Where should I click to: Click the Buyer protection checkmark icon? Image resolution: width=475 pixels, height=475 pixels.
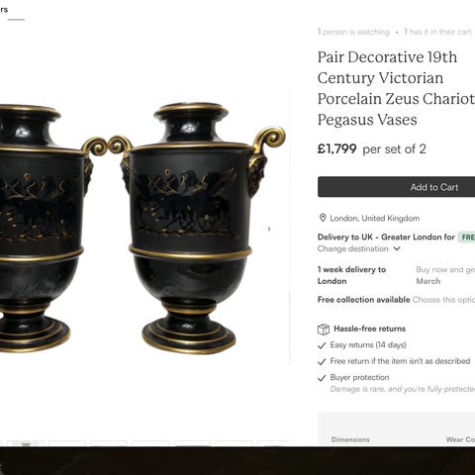click(x=322, y=378)
